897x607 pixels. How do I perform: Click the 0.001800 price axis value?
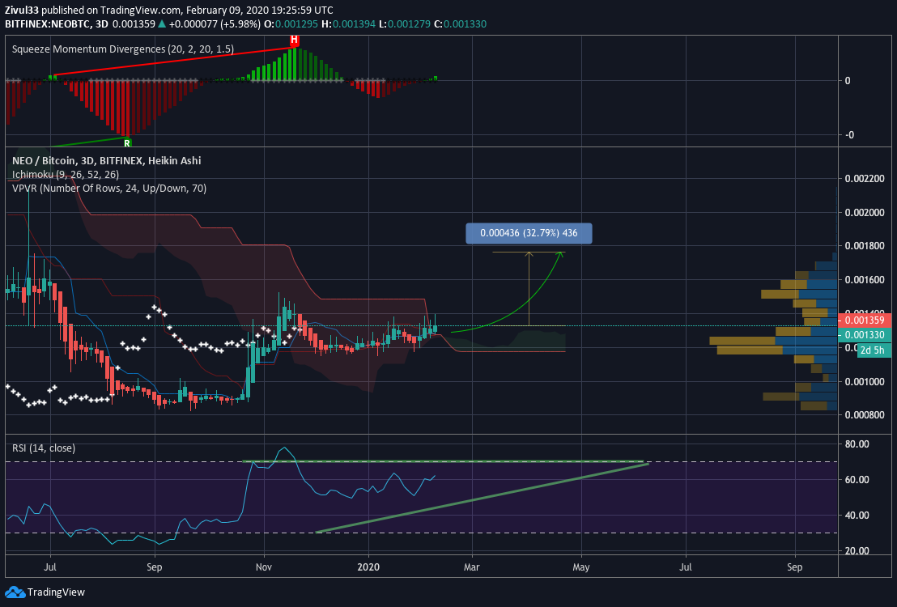(865, 246)
